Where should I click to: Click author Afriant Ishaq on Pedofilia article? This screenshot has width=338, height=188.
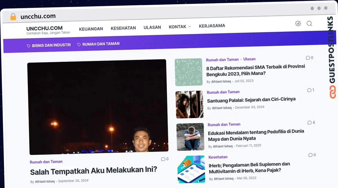(223, 146)
